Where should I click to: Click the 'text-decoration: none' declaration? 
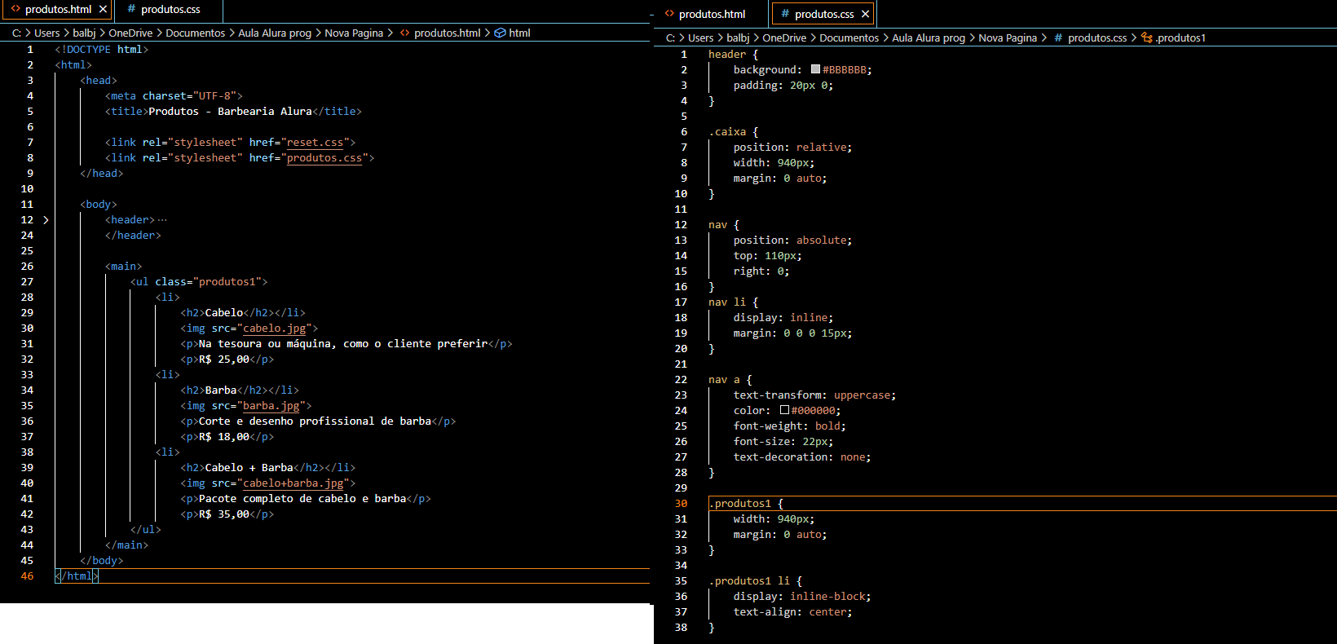(x=802, y=457)
